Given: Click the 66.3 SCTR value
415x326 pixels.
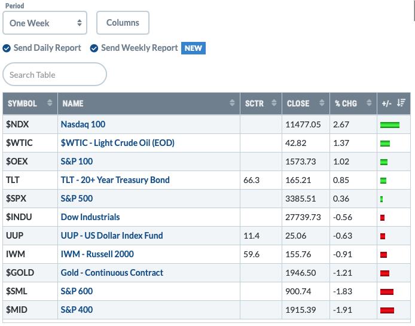Looking at the screenshot, I should (x=251, y=180).
